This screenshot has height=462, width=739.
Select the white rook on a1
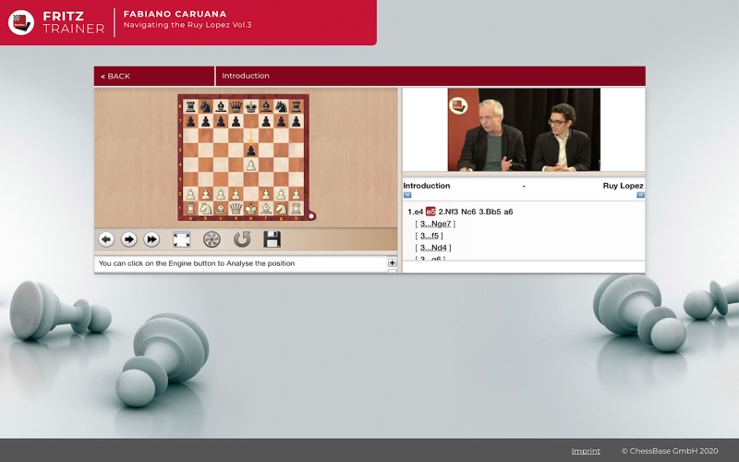[x=190, y=208]
